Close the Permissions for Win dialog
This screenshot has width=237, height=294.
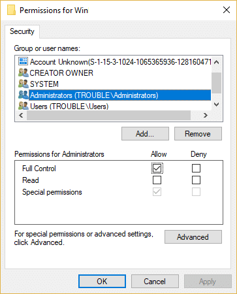coord(227,10)
